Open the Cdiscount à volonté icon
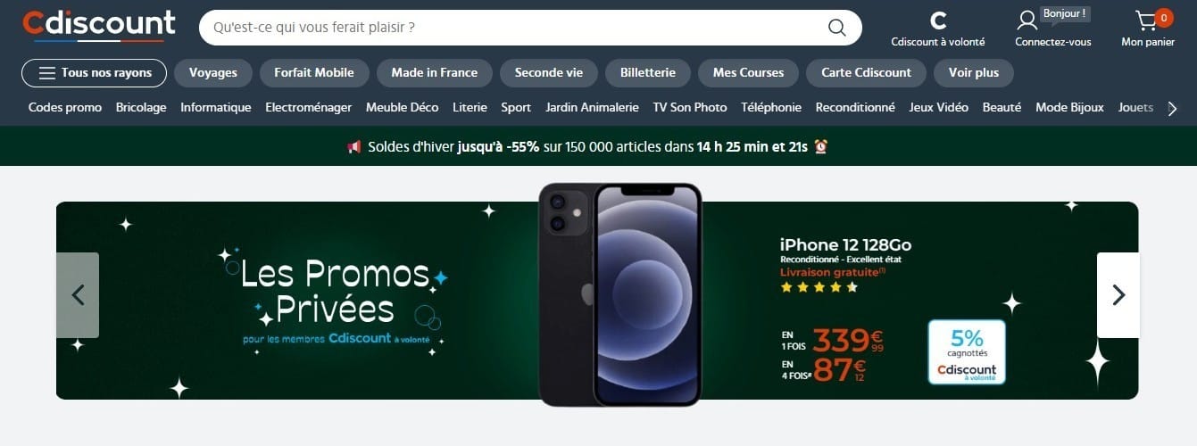This screenshot has width=1197, height=446. (937, 21)
